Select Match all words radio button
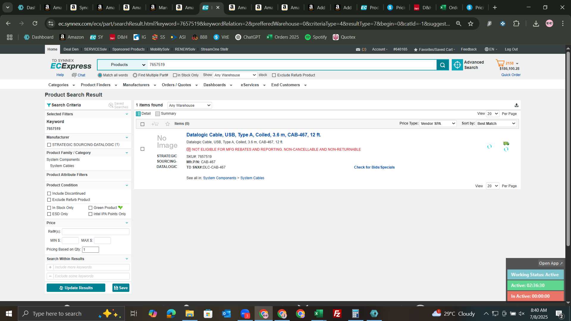This screenshot has height=321, width=571. [x=100, y=75]
